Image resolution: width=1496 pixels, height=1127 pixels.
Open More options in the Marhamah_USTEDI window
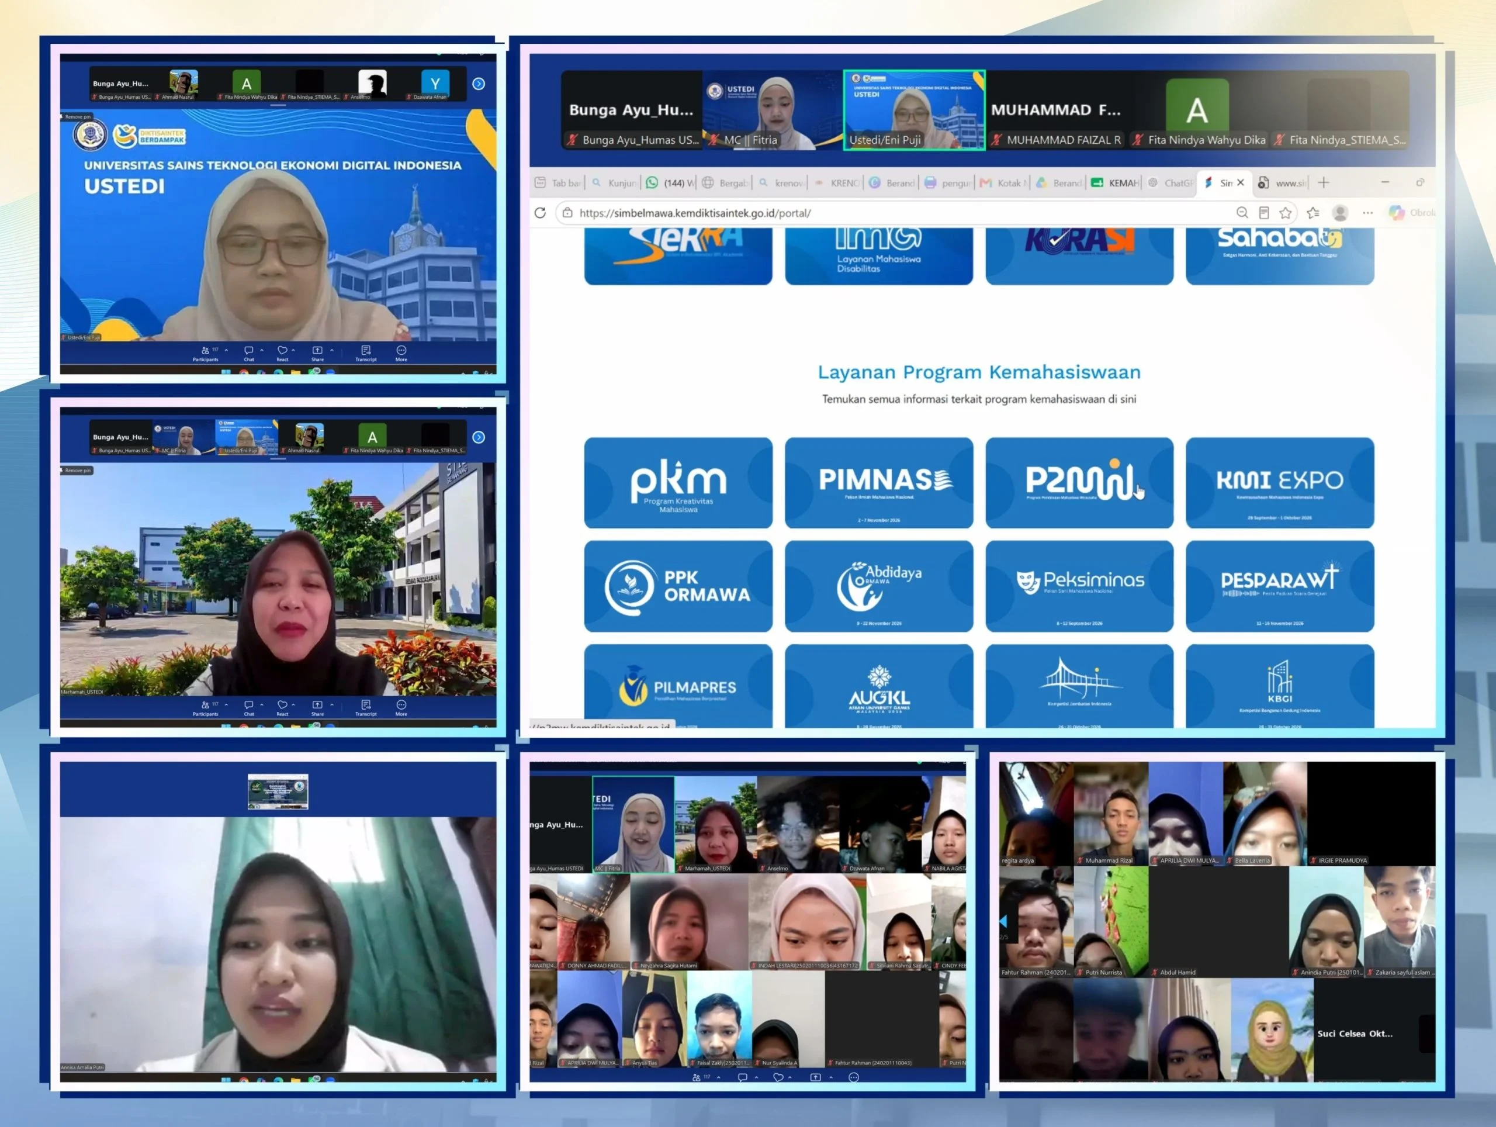[x=401, y=707]
